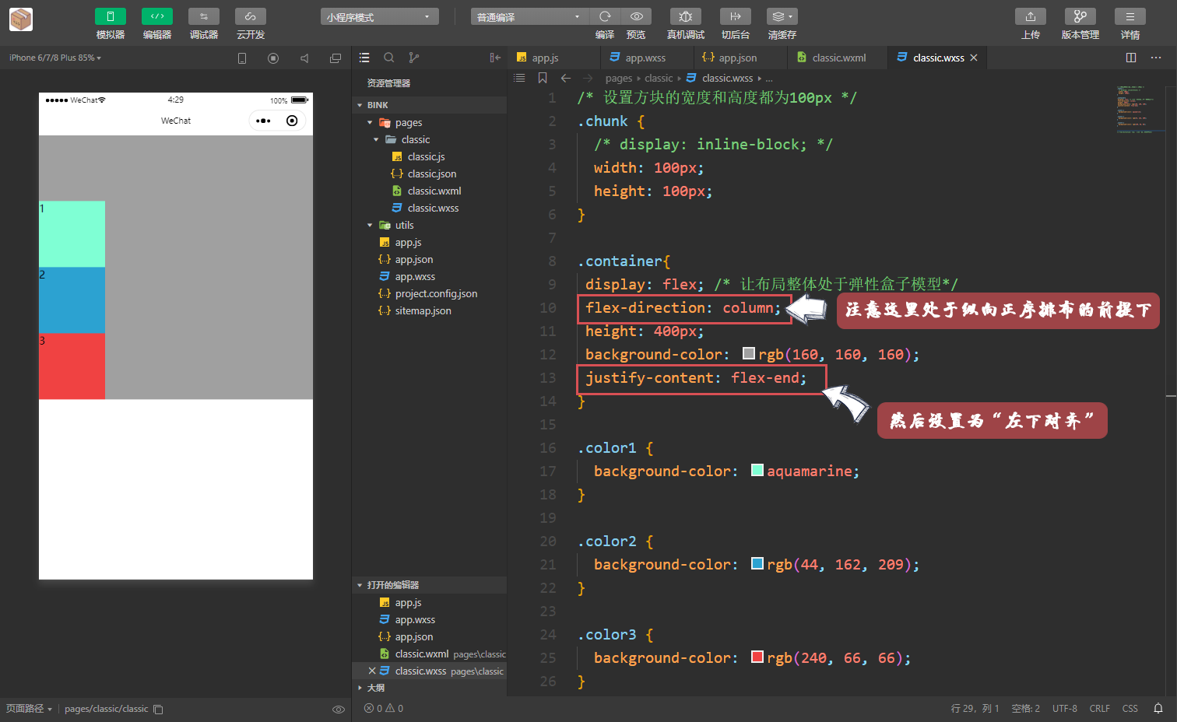Toggle page path visibility eye near 页面路径
The height and width of the screenshot is (722, 1177).
tap(339, 709)
